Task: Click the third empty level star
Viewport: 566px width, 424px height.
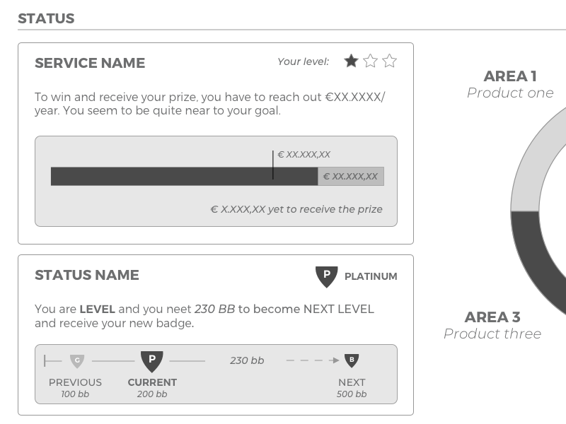Action: pos(389,61)
